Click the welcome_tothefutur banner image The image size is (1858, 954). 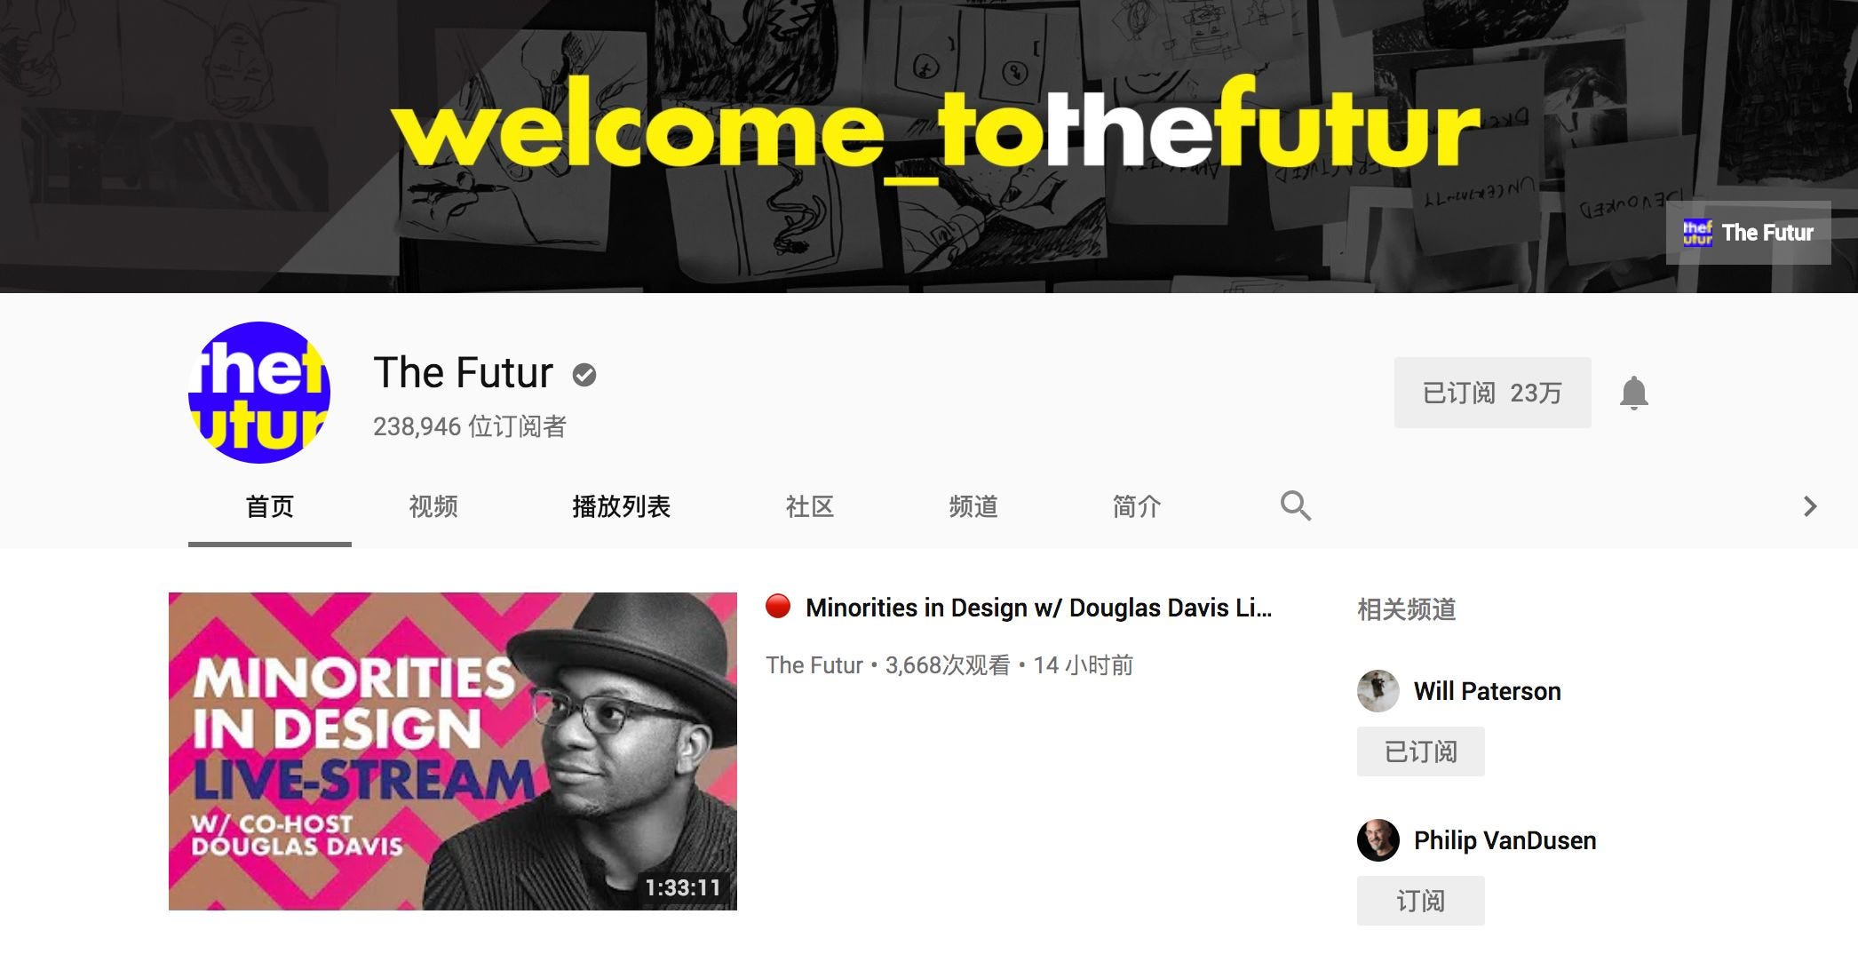click(929, 147)
